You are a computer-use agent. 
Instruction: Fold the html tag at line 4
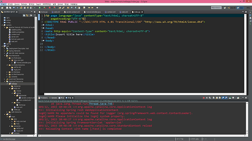(x=43, y=25)
